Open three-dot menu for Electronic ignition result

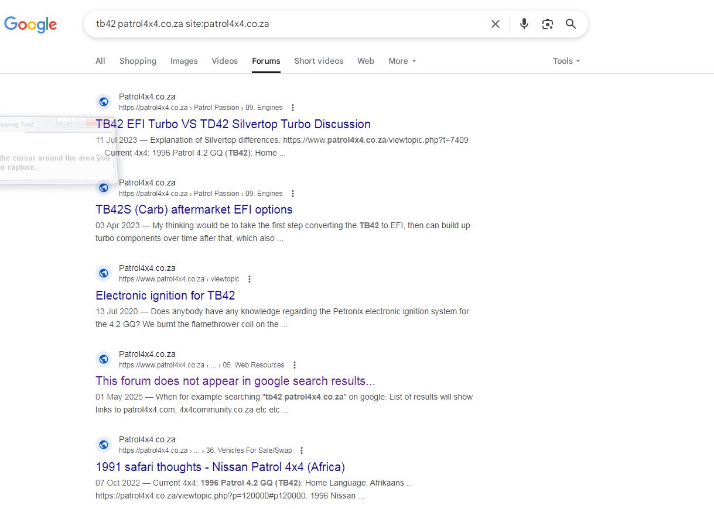[x=250, y=279]
